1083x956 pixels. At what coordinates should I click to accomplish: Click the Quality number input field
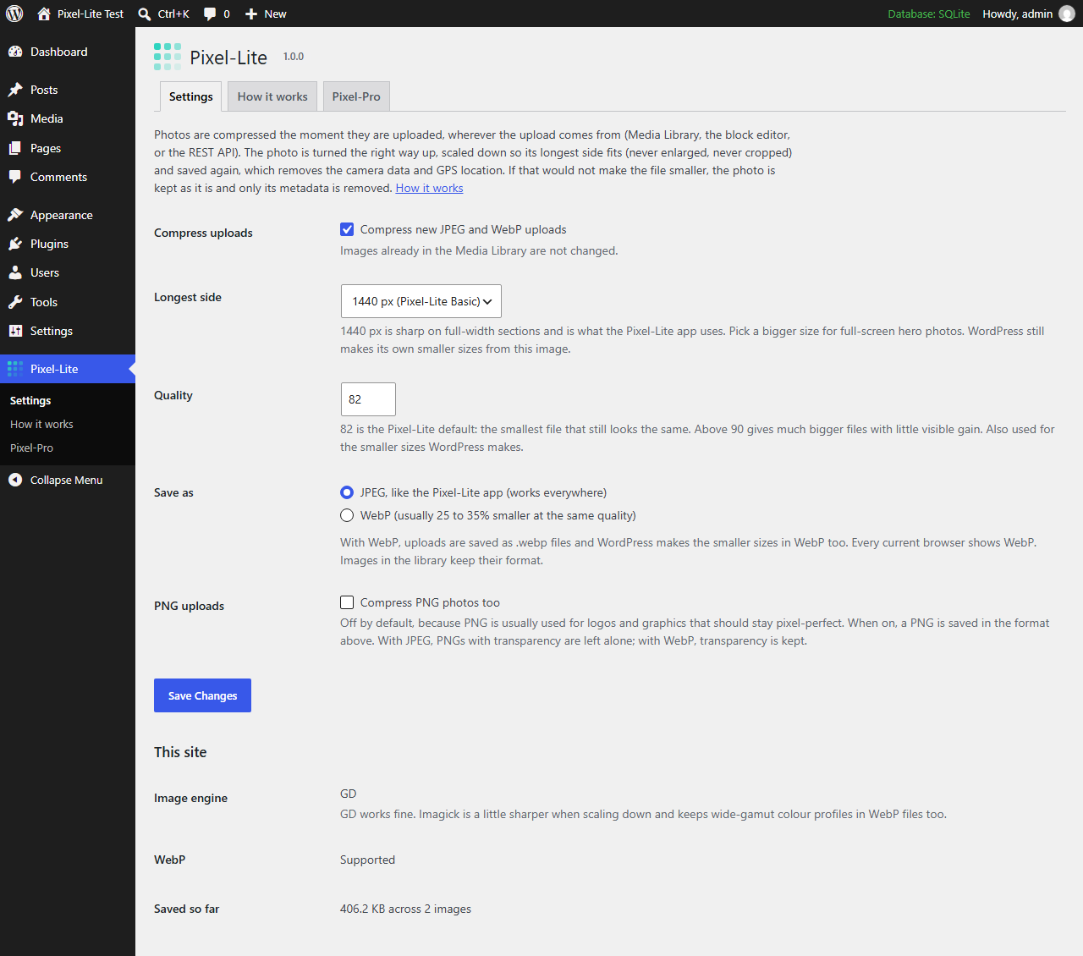coord(368,399)
